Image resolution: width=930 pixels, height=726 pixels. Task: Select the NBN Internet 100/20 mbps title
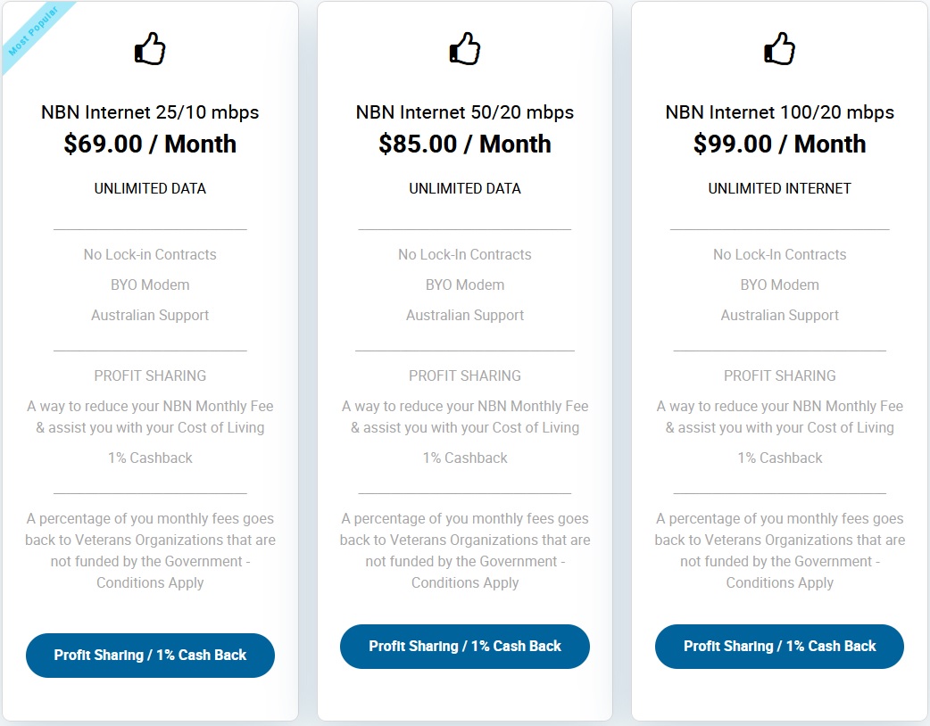point(779,112)
